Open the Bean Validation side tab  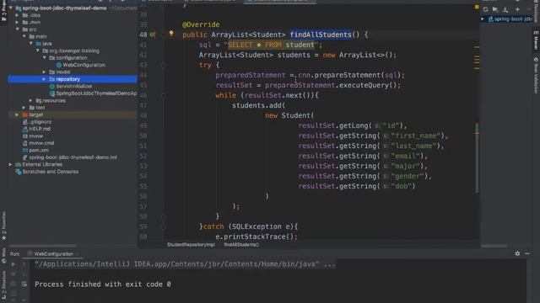(x=536, y=75)
